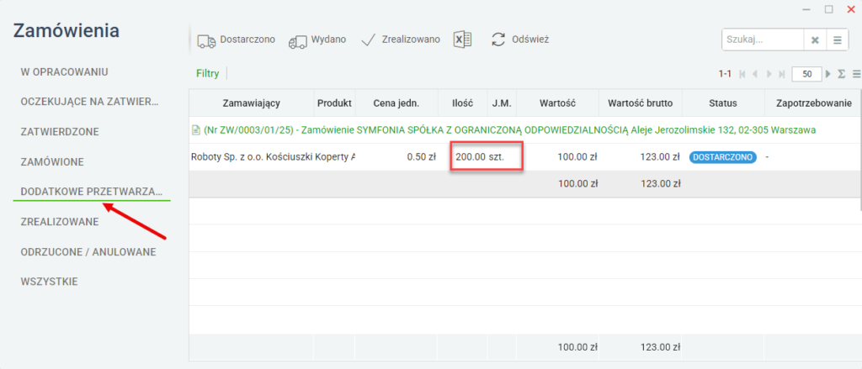This screenshot has width=862, height=369.
Task: Show WSZYSTKIE orders
Action: (49, 282)
